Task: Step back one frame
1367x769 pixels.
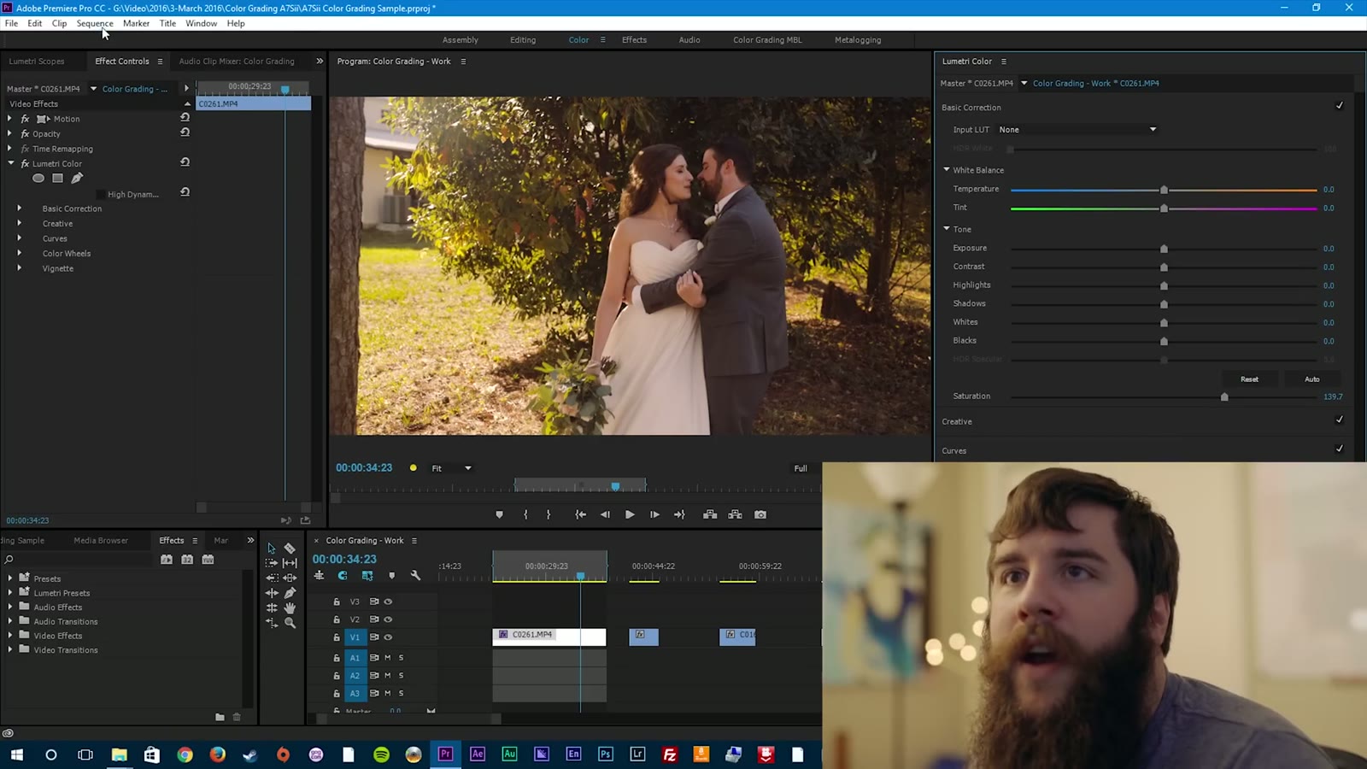Action: click(x=605, y=514)
